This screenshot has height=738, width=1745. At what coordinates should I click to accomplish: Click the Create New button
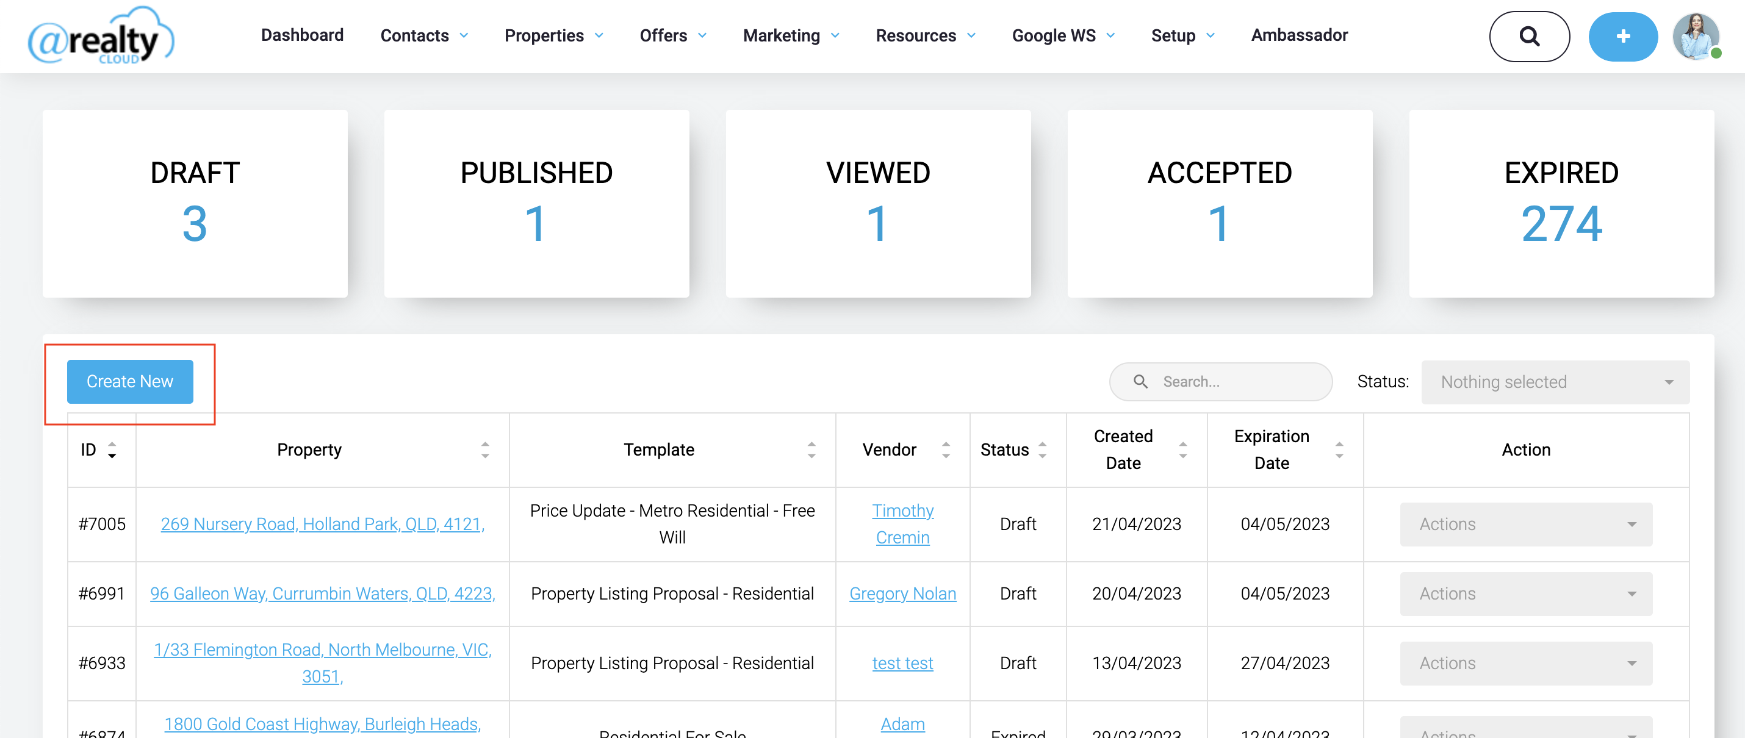pos(129,381)
